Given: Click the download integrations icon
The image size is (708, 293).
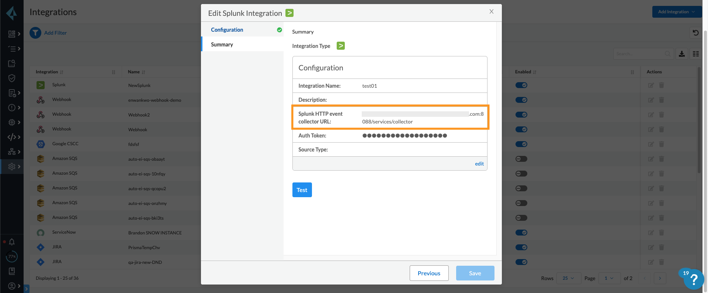Looking at the screenshot, I should coord(682,54).
